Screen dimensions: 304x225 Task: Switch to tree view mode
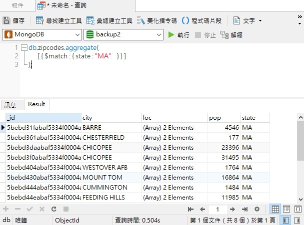click(286, 209)
